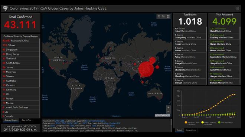The width and height of the screenshot is (245, 137).
Task: Click the Esri attribution on the map
Action: (x=163, y=115)
